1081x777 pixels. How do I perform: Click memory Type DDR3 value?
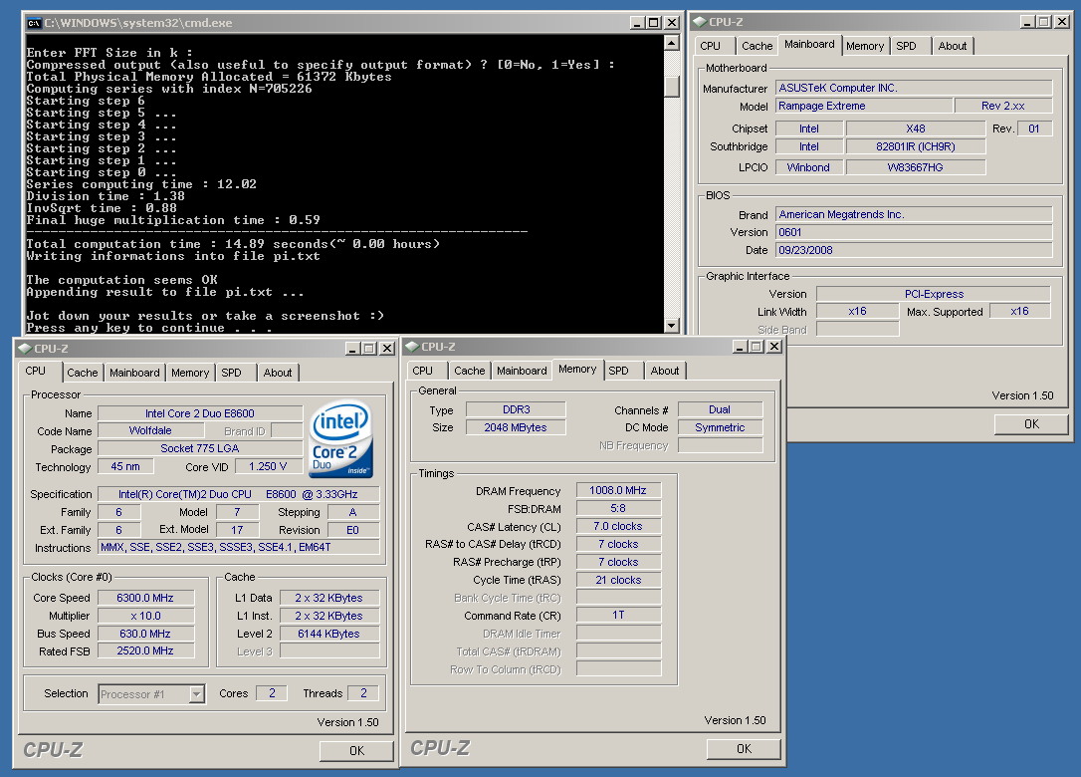point(516,409)
